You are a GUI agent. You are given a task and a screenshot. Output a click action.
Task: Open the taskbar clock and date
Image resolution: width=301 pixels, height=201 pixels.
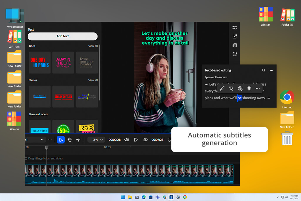tap(294, 197)
